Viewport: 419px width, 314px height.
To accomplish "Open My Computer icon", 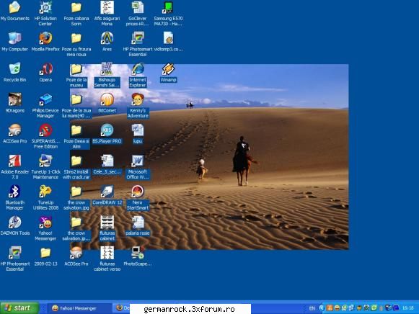I will coord(14,38).
